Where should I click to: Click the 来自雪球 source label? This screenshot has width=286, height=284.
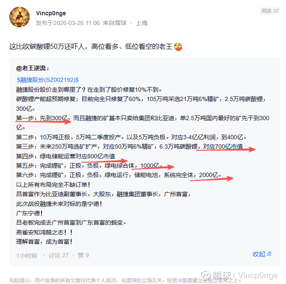[x=114, y=23]
